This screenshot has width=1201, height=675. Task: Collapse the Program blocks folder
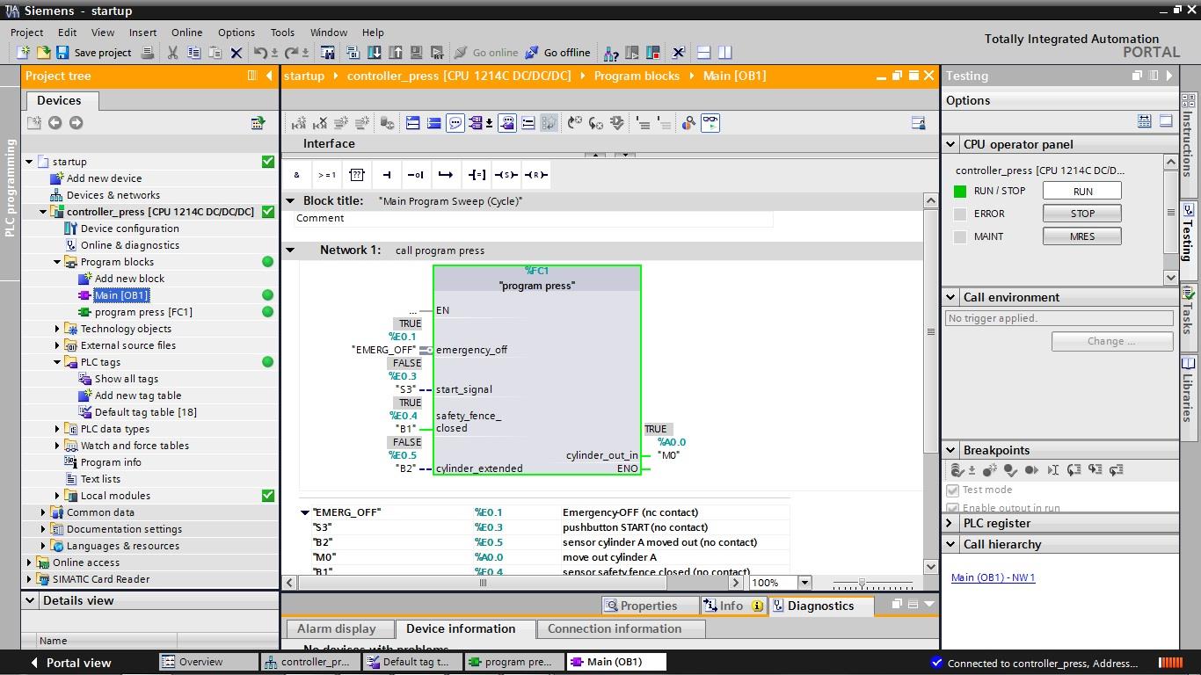57,262
